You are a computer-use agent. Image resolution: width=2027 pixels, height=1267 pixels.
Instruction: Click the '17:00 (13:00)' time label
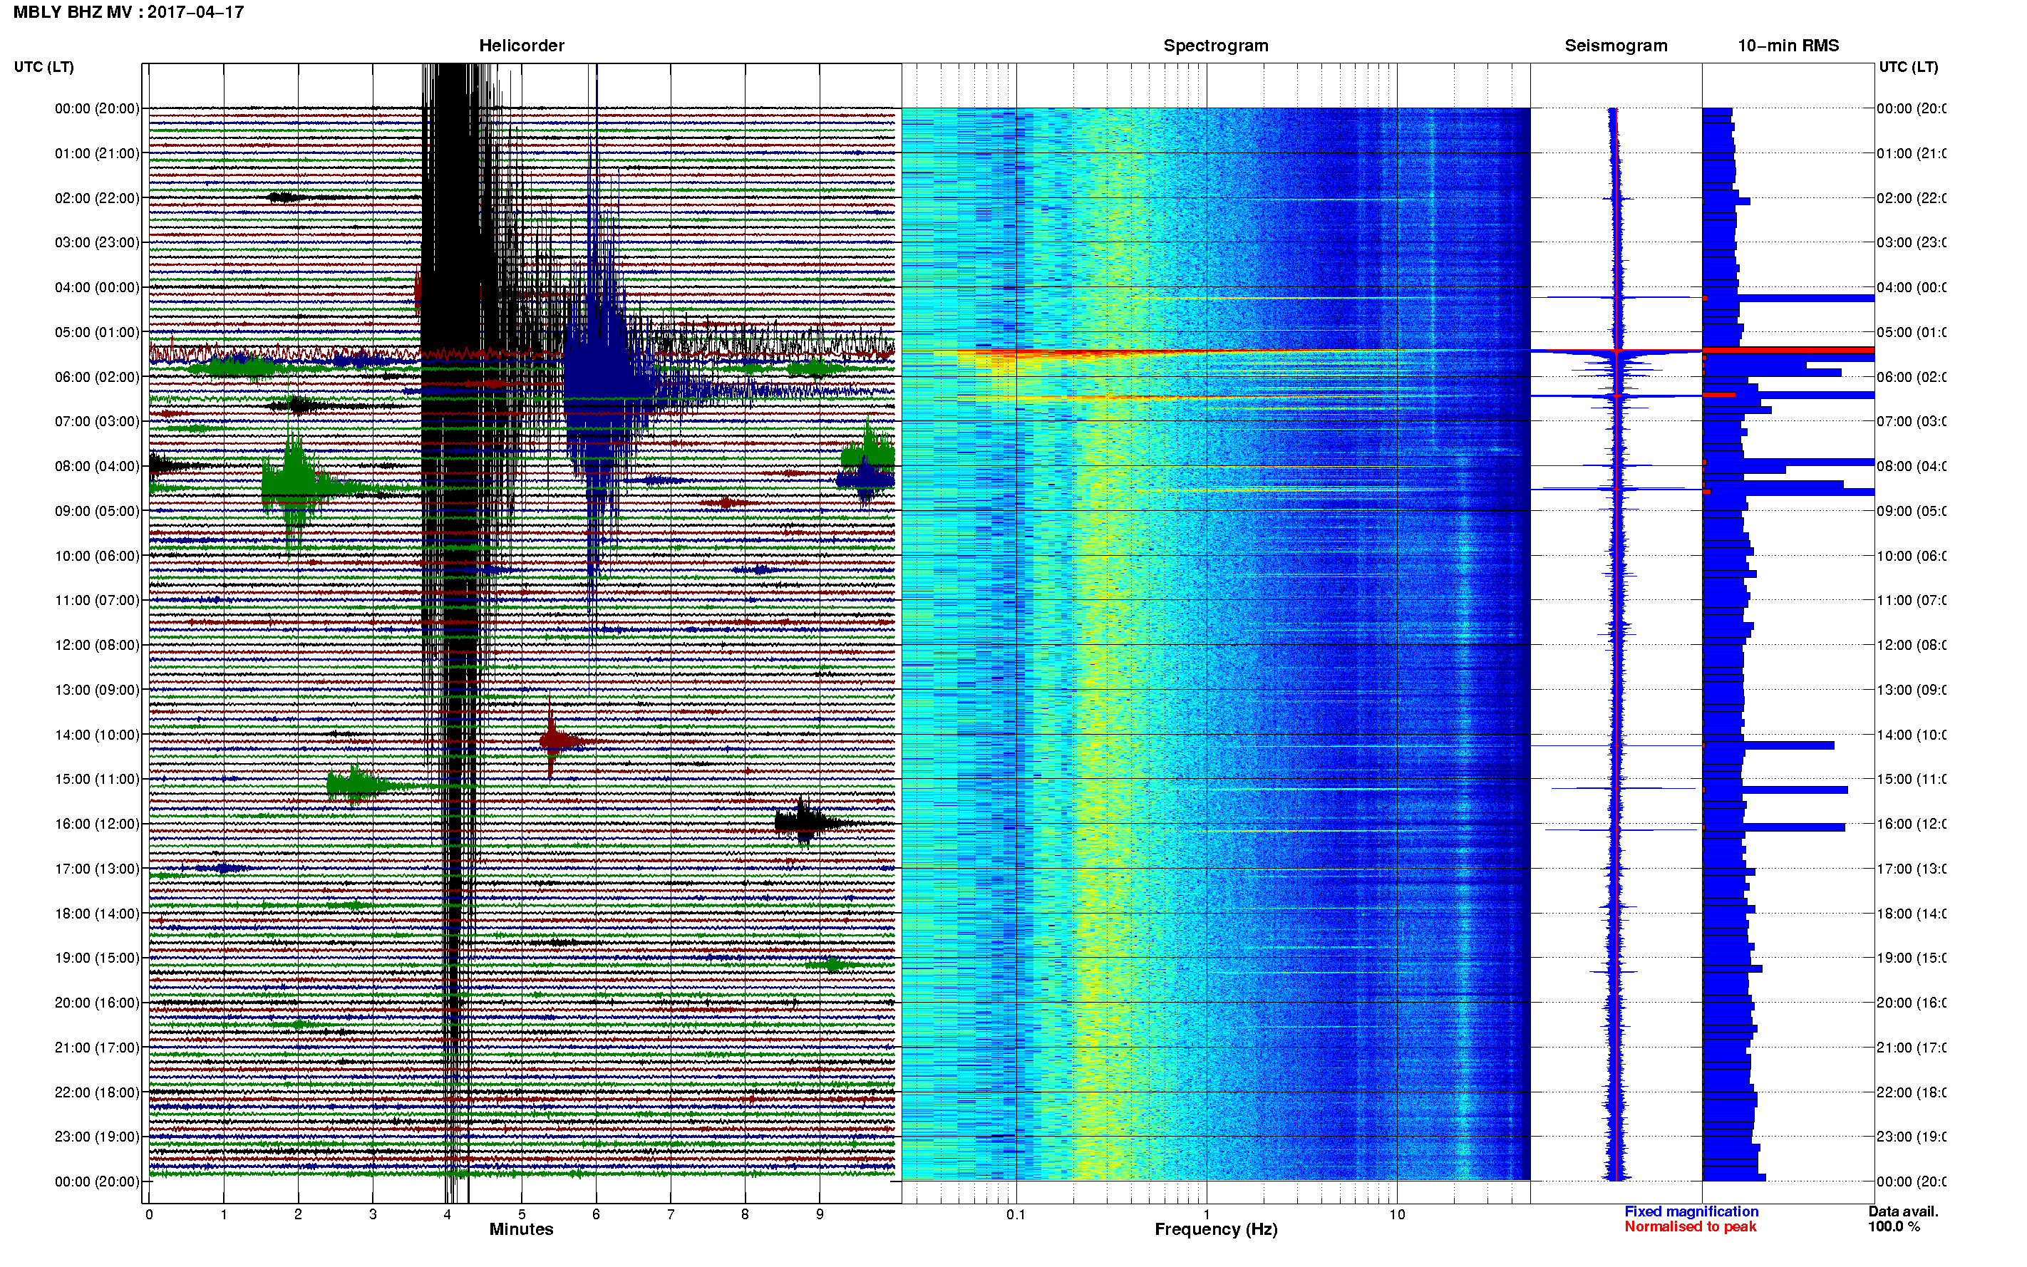pyautogui.click(x=97, y=868)
